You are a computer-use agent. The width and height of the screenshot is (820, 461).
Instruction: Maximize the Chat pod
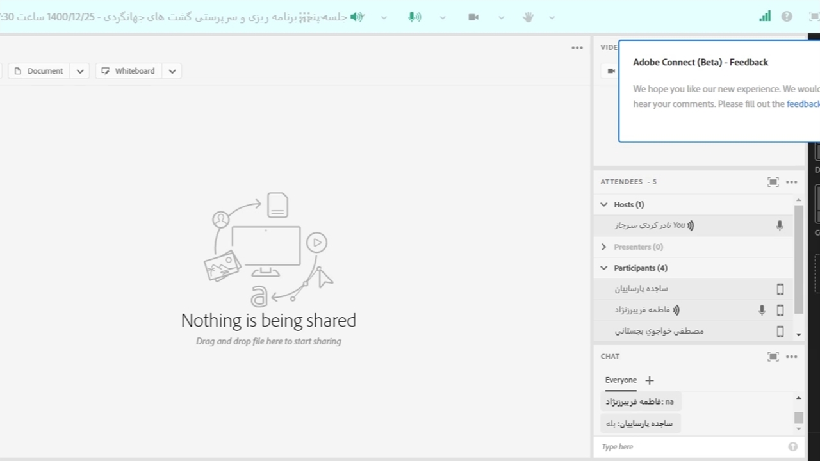(773, 357)
